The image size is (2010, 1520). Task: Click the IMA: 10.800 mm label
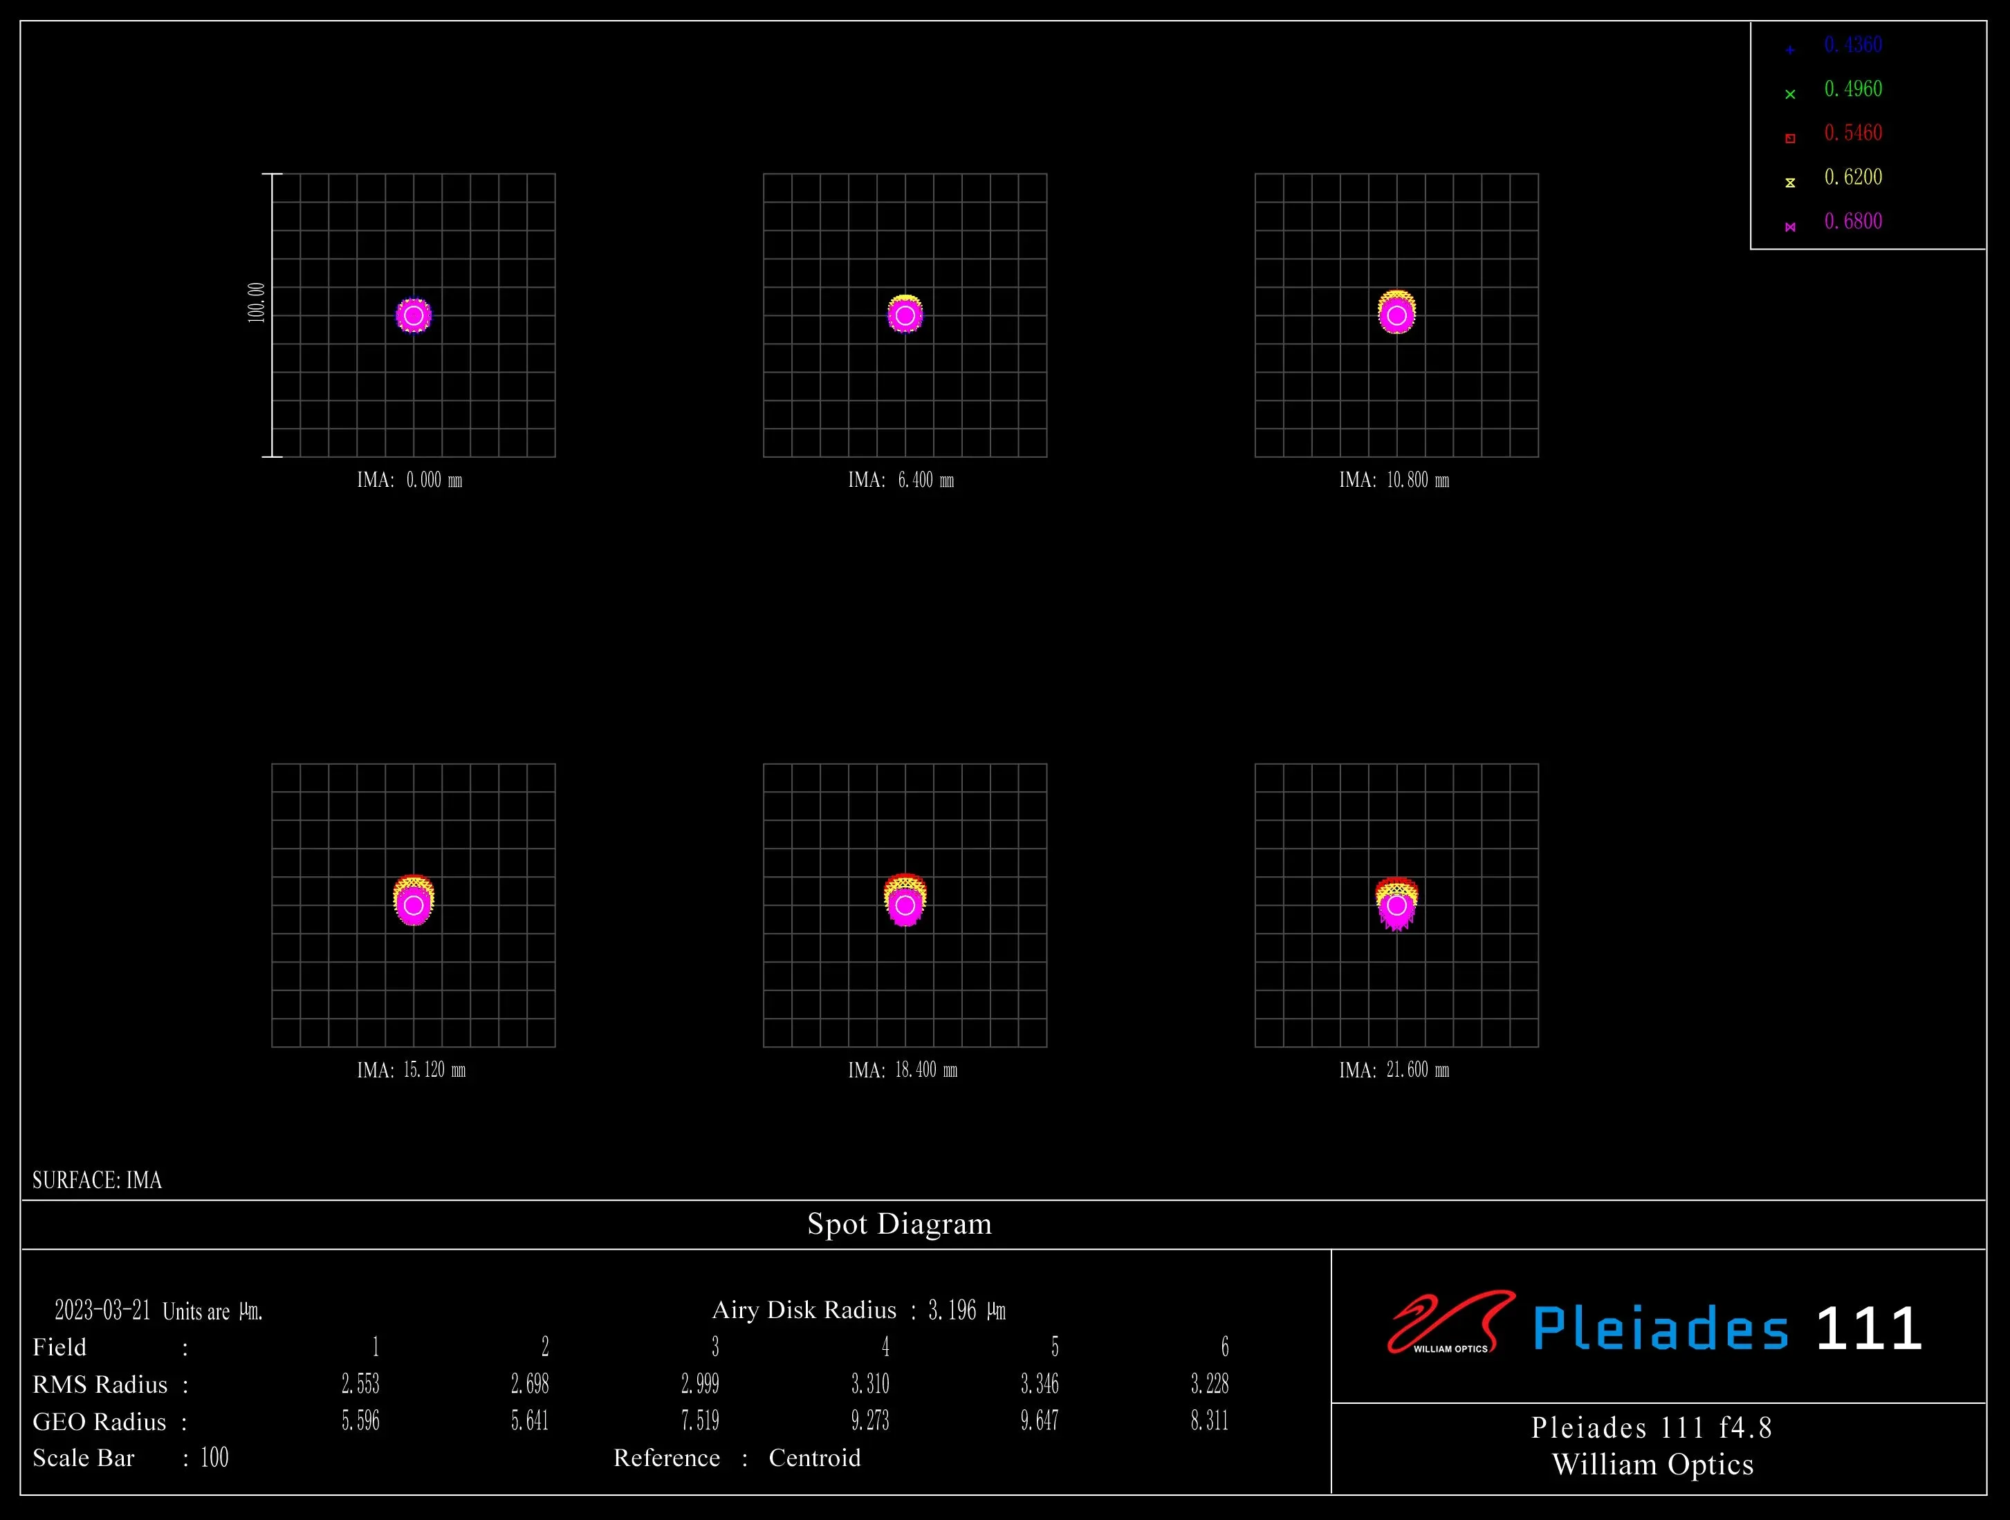click(1394, 480)
